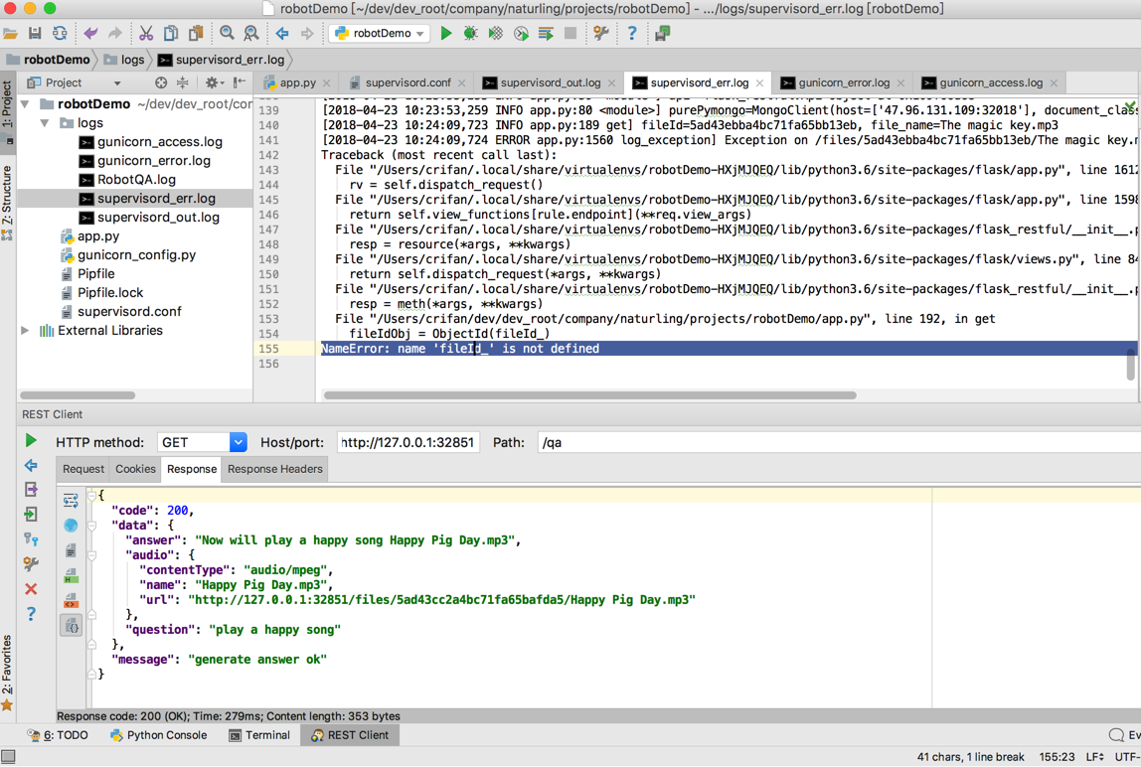Select Pipfile.lock in the project tree
The width and height of the screenshot is (1141, 767).
[x=110, y=293]
